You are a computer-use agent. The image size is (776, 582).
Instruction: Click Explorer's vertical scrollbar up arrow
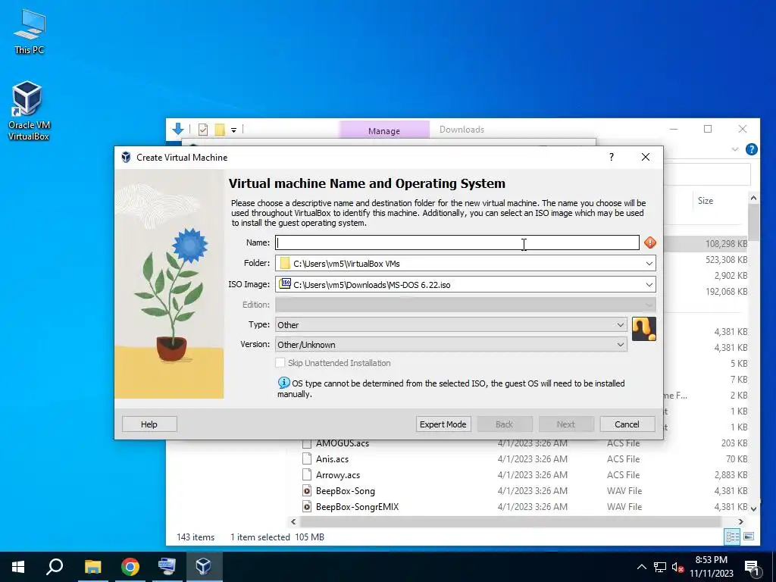click(x=753, y=198)
